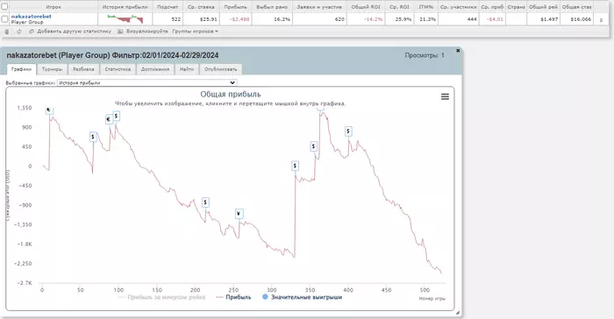Screen dimensions: 614x319
Task: Sort by 'История прибыли' column header
Action: (125, 7)
